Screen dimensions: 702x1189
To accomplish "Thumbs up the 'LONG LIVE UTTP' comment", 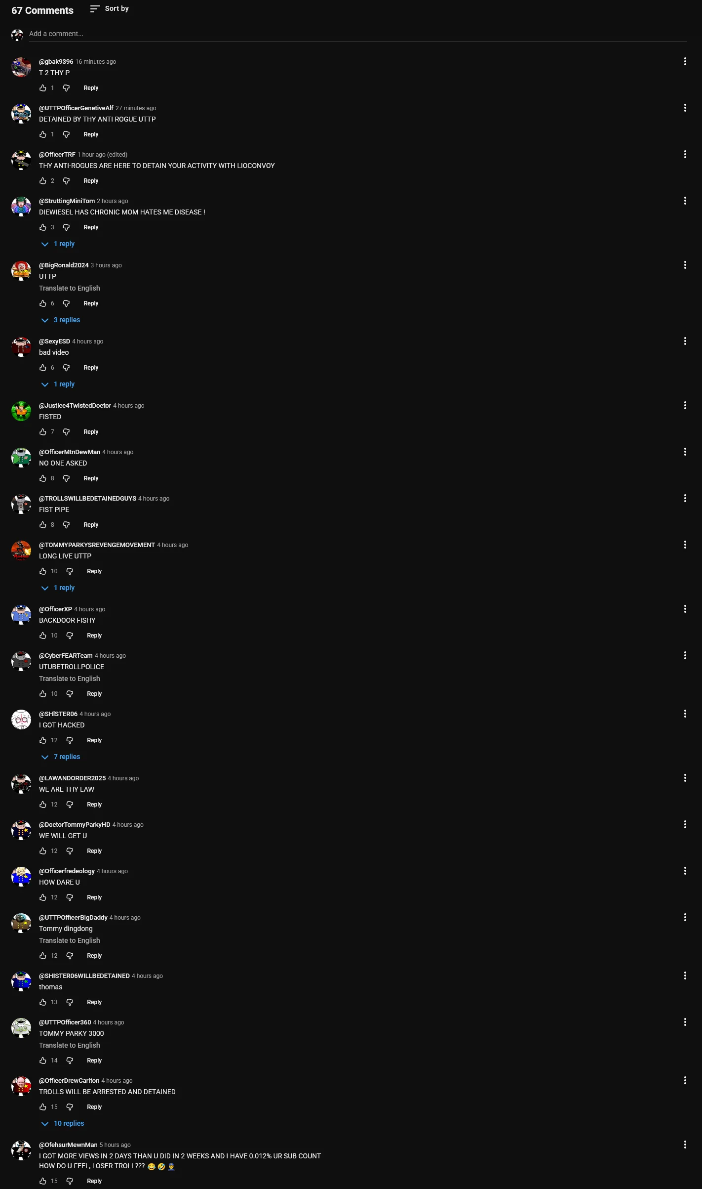I will click(43, 571).
